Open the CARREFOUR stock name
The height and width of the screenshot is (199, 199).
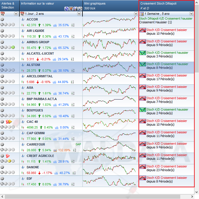(x=36, y=144)
